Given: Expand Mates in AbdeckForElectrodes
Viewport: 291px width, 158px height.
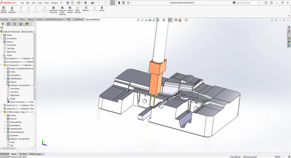Looking at the screenshot, I should [x=5, y=68].
